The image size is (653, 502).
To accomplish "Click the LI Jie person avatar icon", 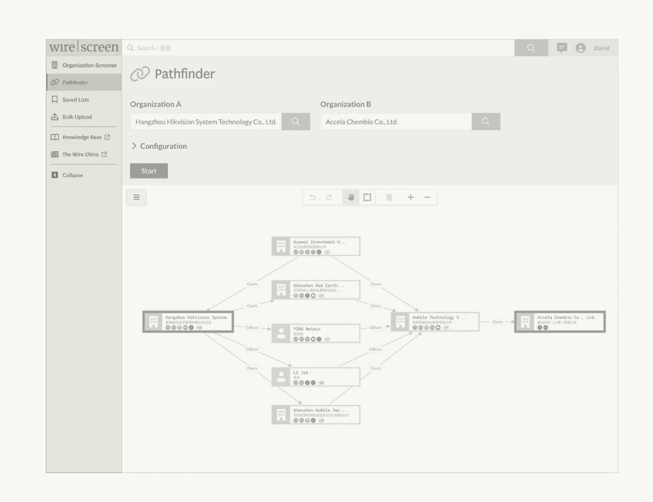I will tap(281, 376).
